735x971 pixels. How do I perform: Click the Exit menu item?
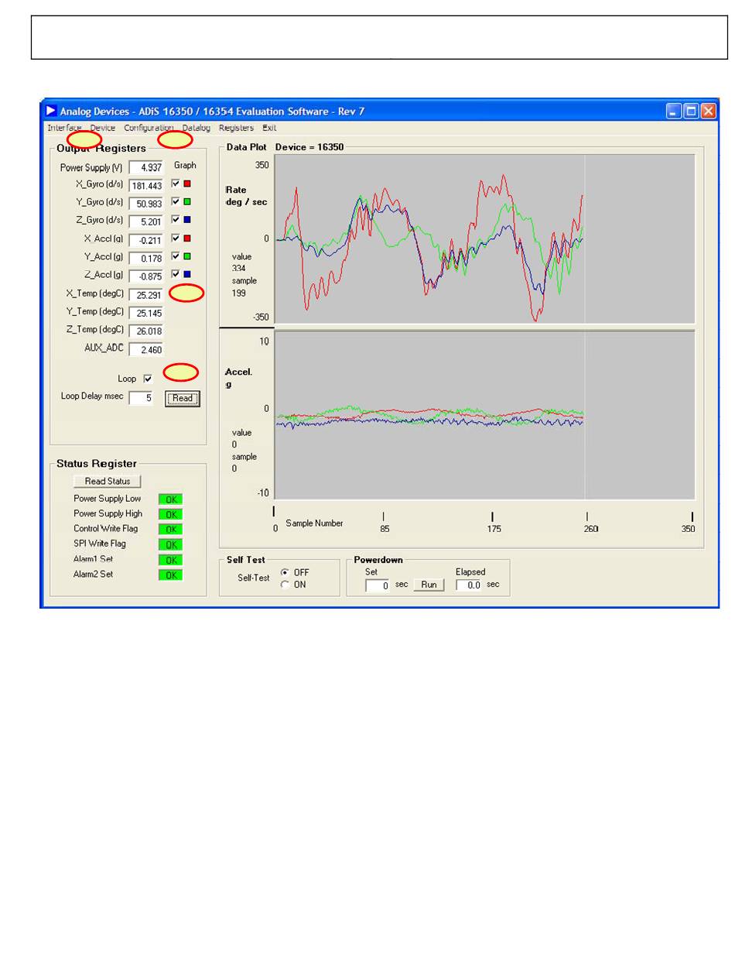[269, 128]
